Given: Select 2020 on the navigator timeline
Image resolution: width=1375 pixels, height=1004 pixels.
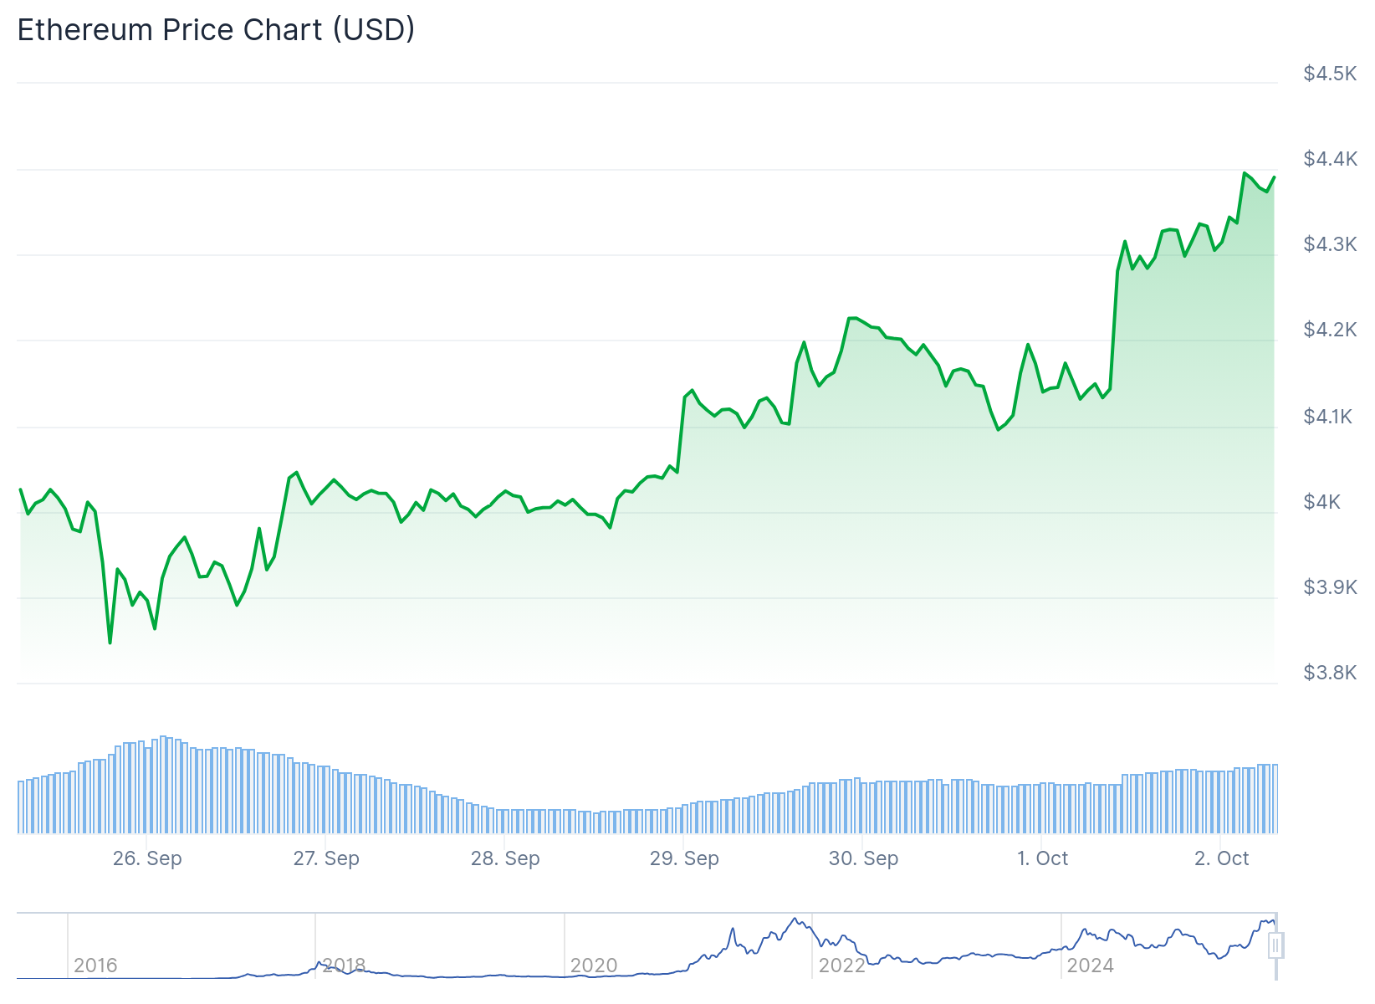Looking at the screenshot, I should [593, 966].
